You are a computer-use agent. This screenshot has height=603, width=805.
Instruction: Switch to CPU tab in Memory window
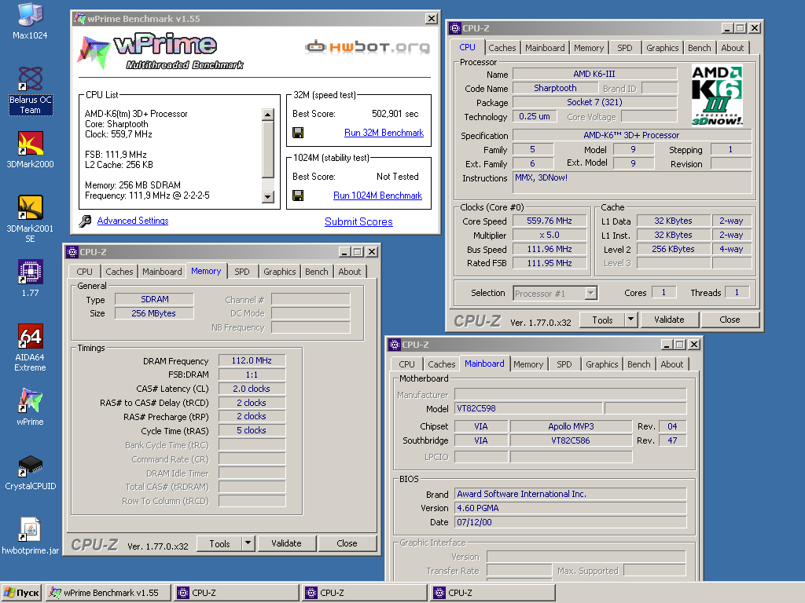pyautogui.click(x=84, y=272)
